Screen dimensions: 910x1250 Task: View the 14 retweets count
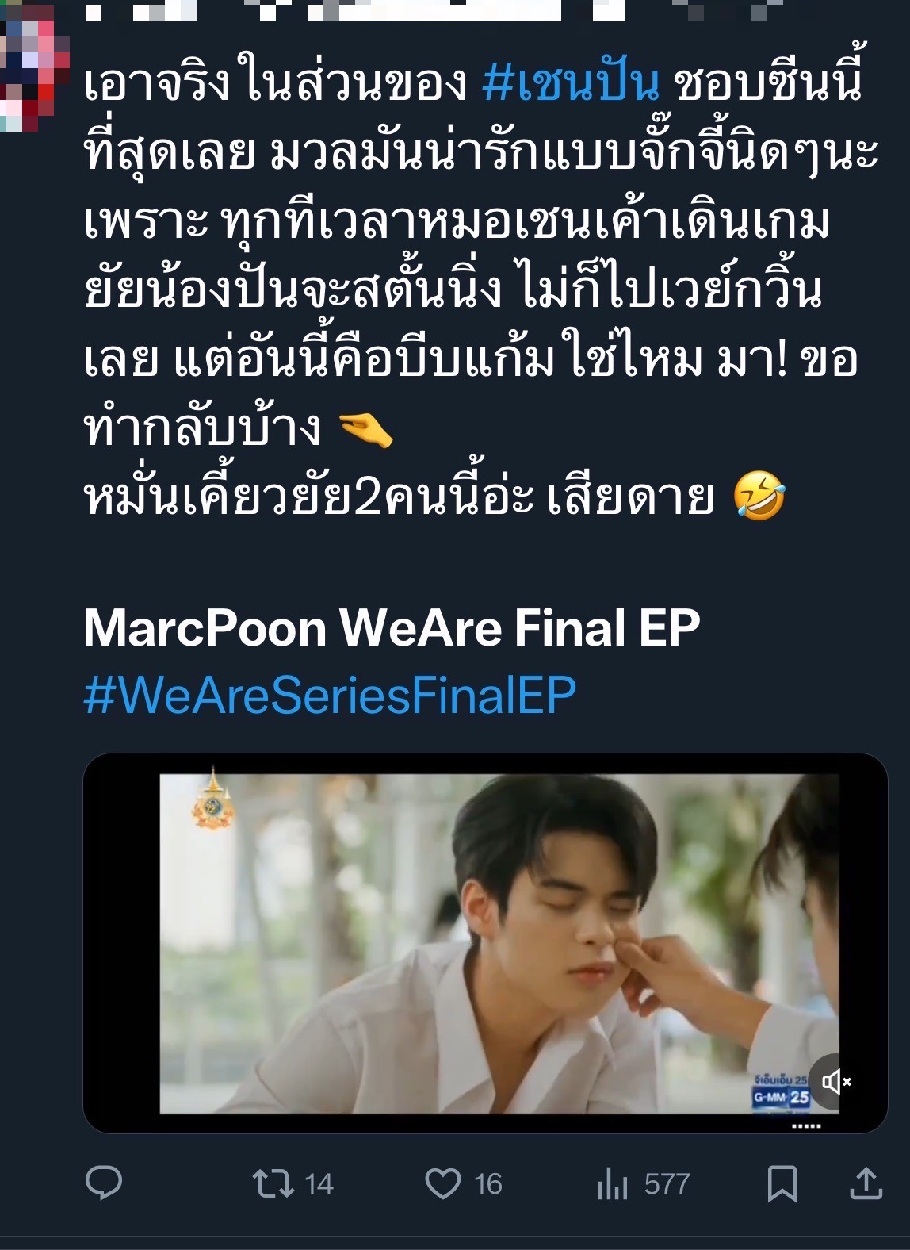point(319,1184)
